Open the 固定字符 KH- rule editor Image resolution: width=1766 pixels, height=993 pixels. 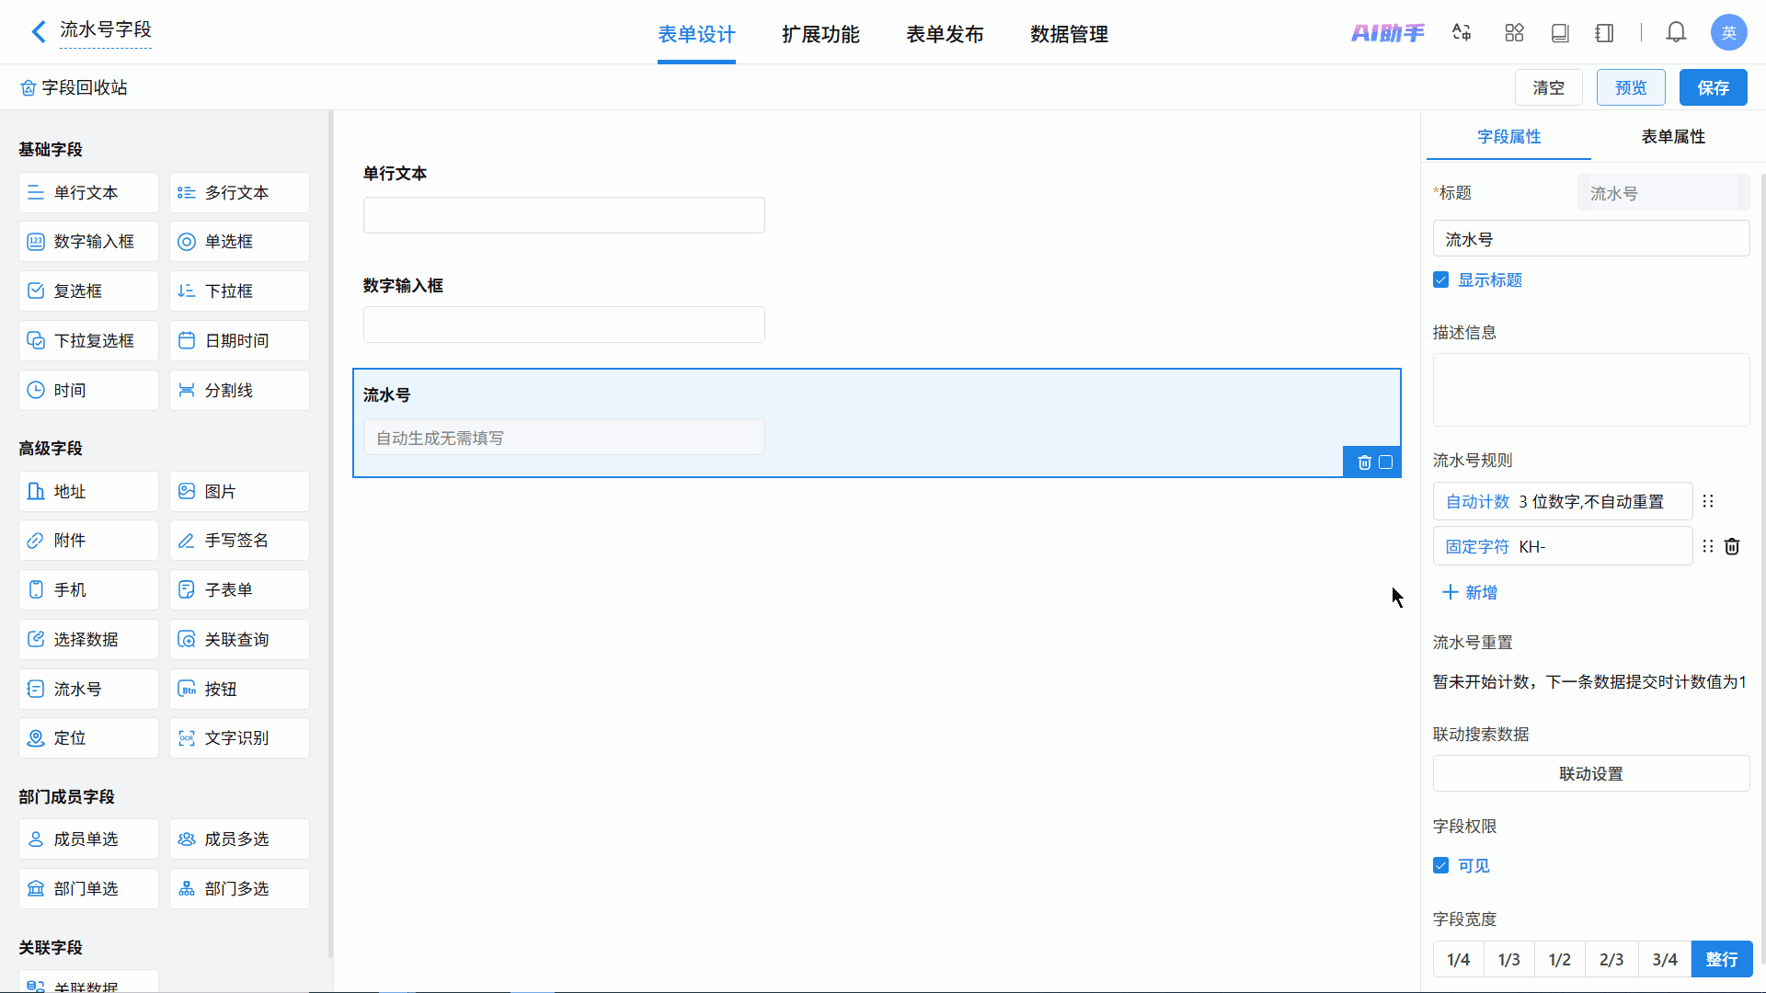[x=1562, y=546]
